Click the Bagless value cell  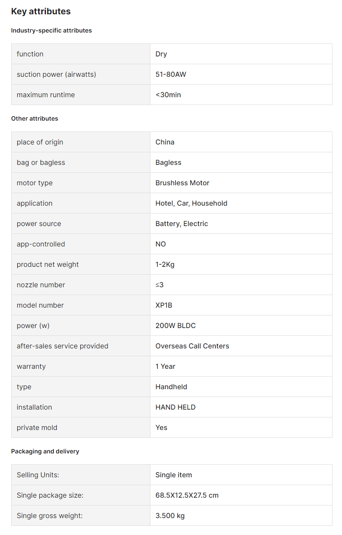(x=241, y=162)
